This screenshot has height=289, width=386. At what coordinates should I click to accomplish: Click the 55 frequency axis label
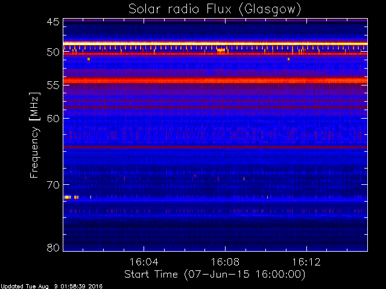[53, 85]
